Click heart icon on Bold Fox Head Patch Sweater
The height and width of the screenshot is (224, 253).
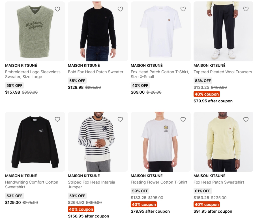tap(120, 9)
